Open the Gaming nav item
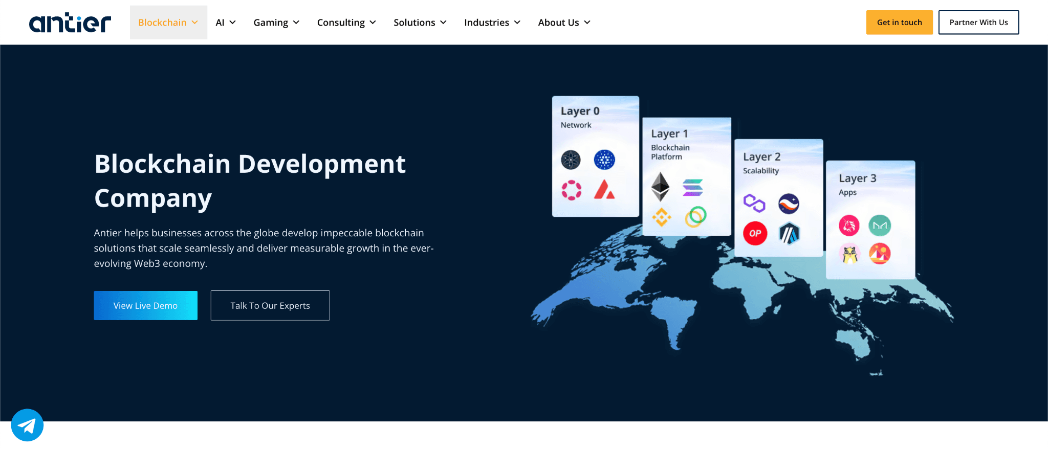 (276, 23)
